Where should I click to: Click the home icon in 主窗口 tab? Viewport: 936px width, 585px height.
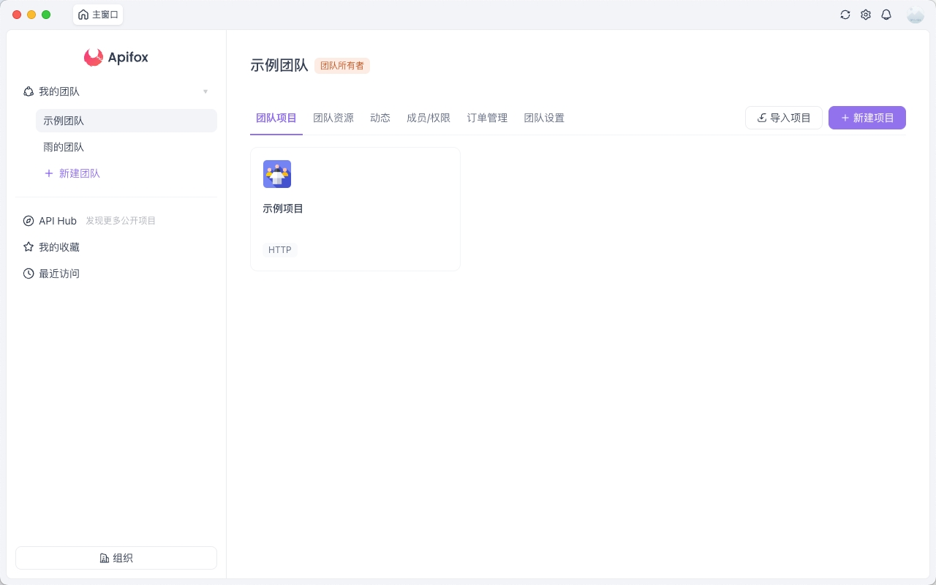pyautogui.click(x=83, y=15)
